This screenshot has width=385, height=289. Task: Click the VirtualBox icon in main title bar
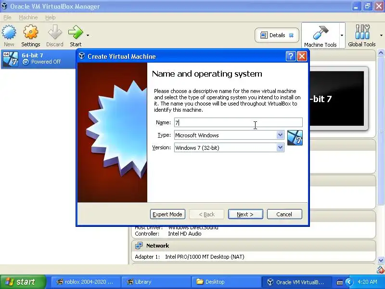point(4,6)
